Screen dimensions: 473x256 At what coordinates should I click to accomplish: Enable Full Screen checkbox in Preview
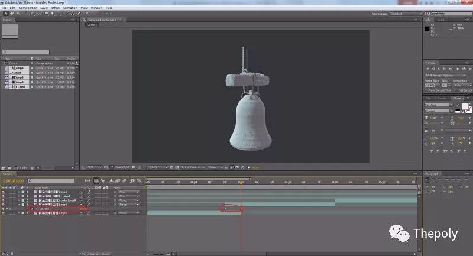[x=456, y=90]
